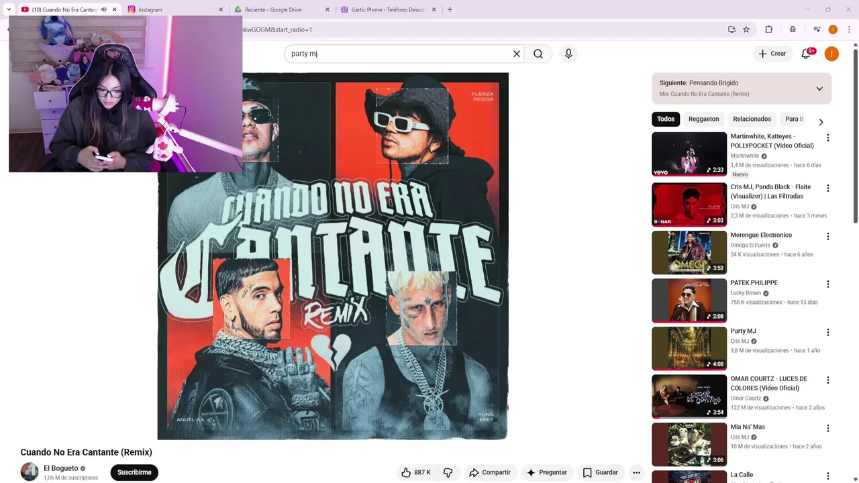Focus the search field containing party mj

click(399, 54)
